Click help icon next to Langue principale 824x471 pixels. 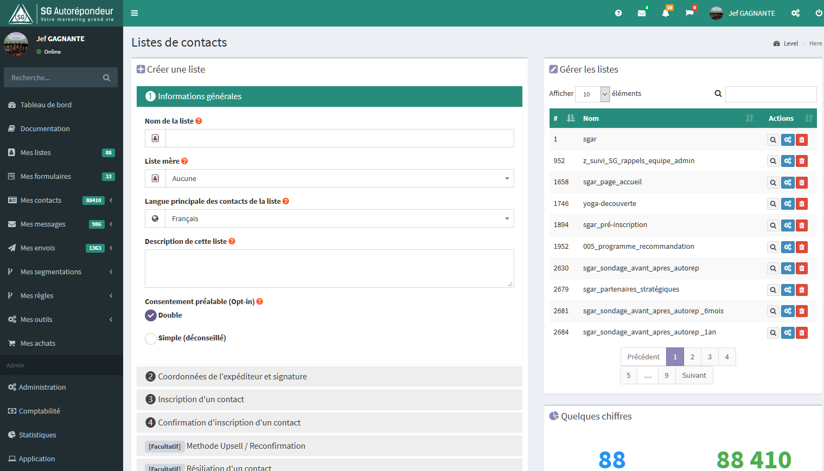(x=286, y=201)
